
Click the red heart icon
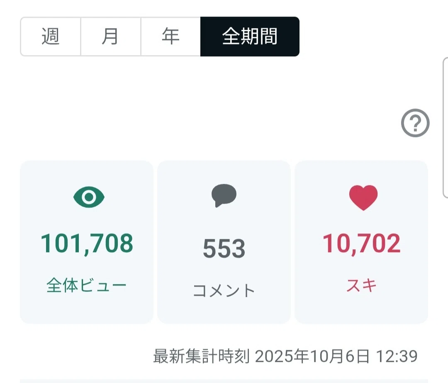[x=363, y=198]
